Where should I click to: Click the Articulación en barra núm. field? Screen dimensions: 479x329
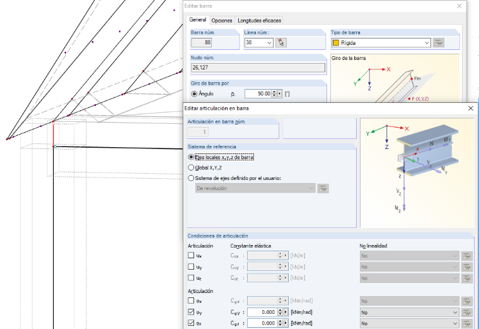pyautogui.click(x=199, y=132)
